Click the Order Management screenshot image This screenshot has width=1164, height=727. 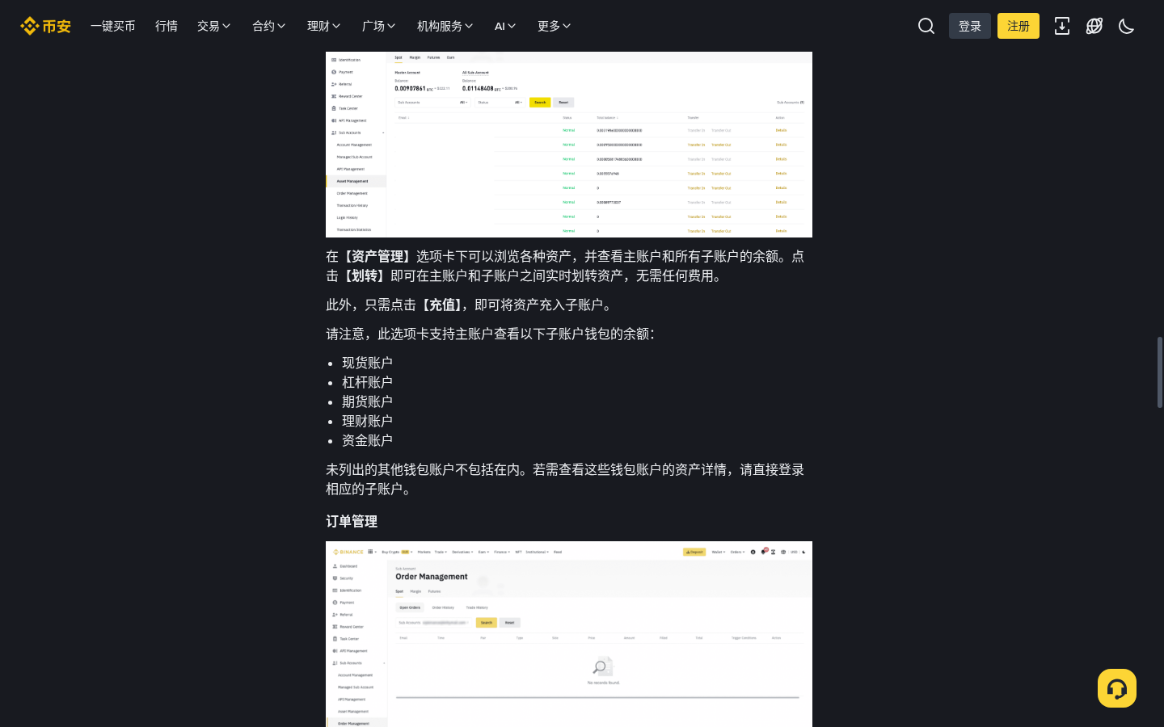[569, 634]
